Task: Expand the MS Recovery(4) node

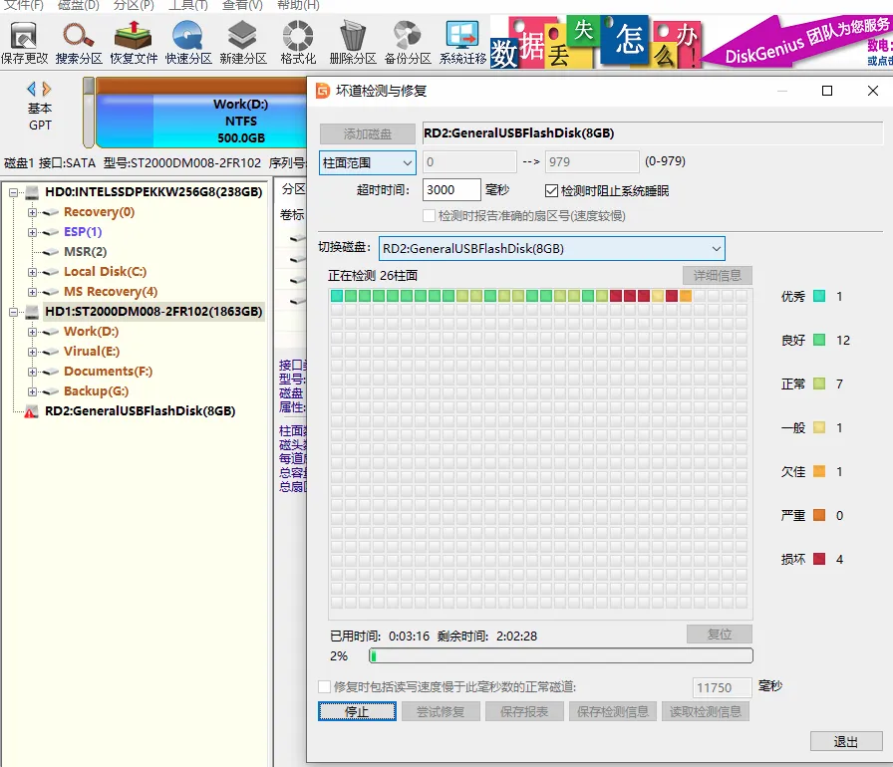Action: 33,292
